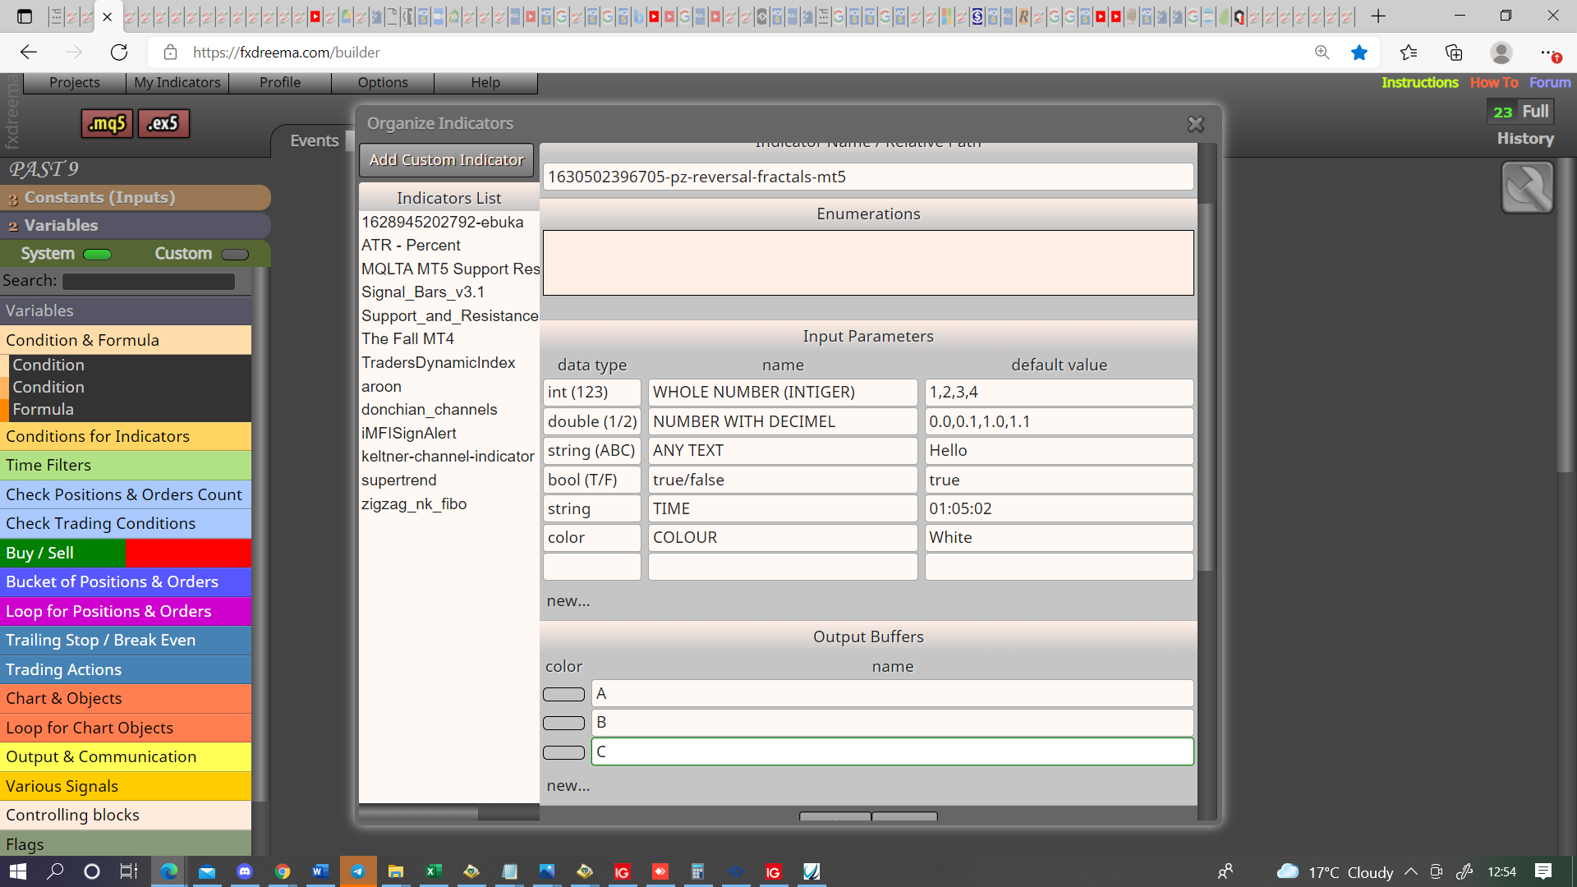Image resolution: width=1577 pixels, height=887 pixels.
Task: Open Telegram from the taskbar
Action: pos(358,871)
